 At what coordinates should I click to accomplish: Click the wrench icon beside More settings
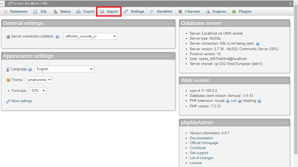tap(8, 101)
